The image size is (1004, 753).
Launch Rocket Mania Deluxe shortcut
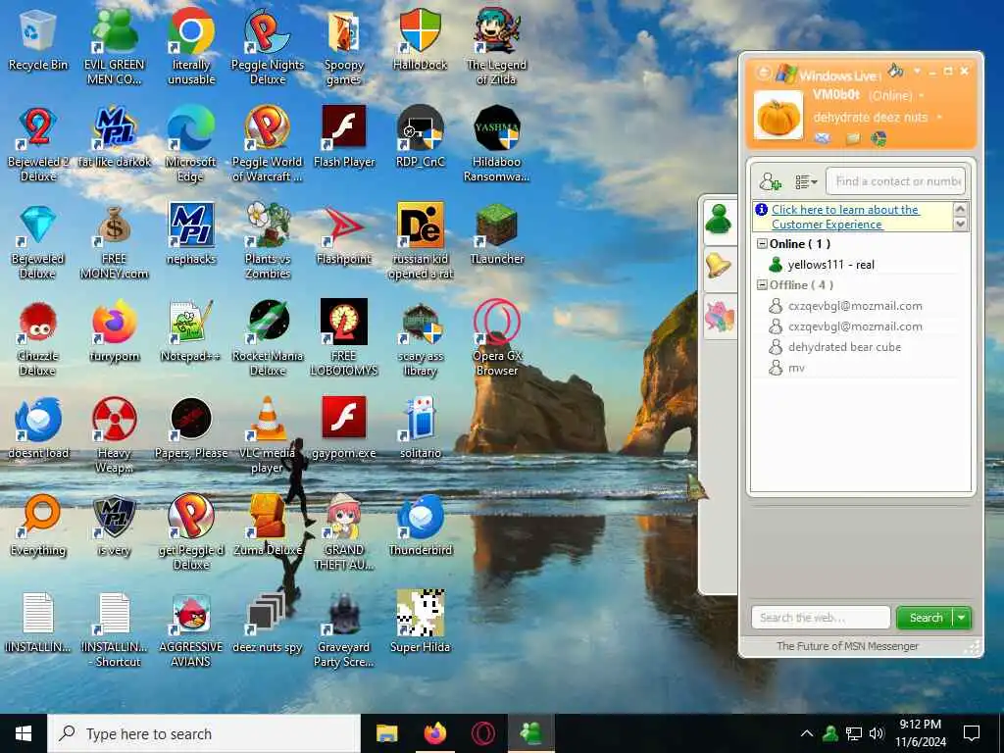click(268, 337)
